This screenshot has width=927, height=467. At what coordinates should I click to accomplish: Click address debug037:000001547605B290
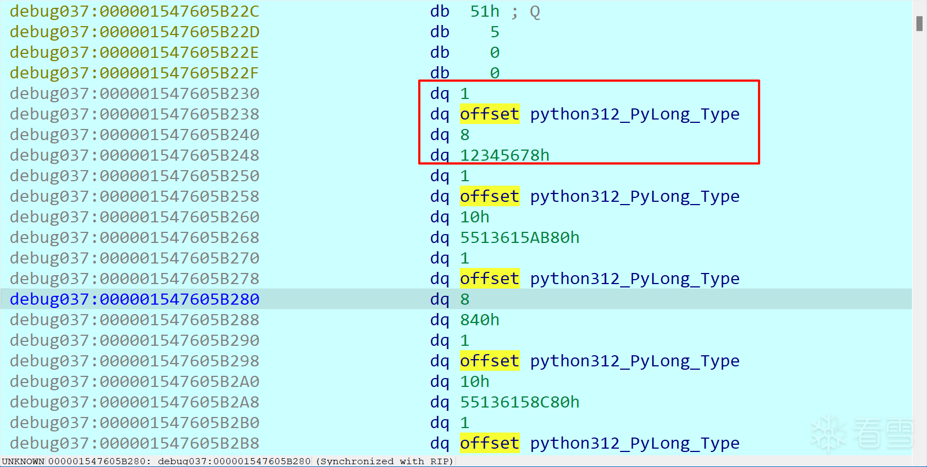[x=135, y=341]
